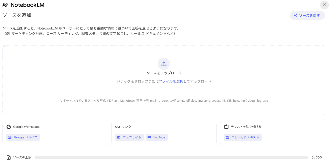Click the source limit progress bar
The image size is (329, 162).
171,158
